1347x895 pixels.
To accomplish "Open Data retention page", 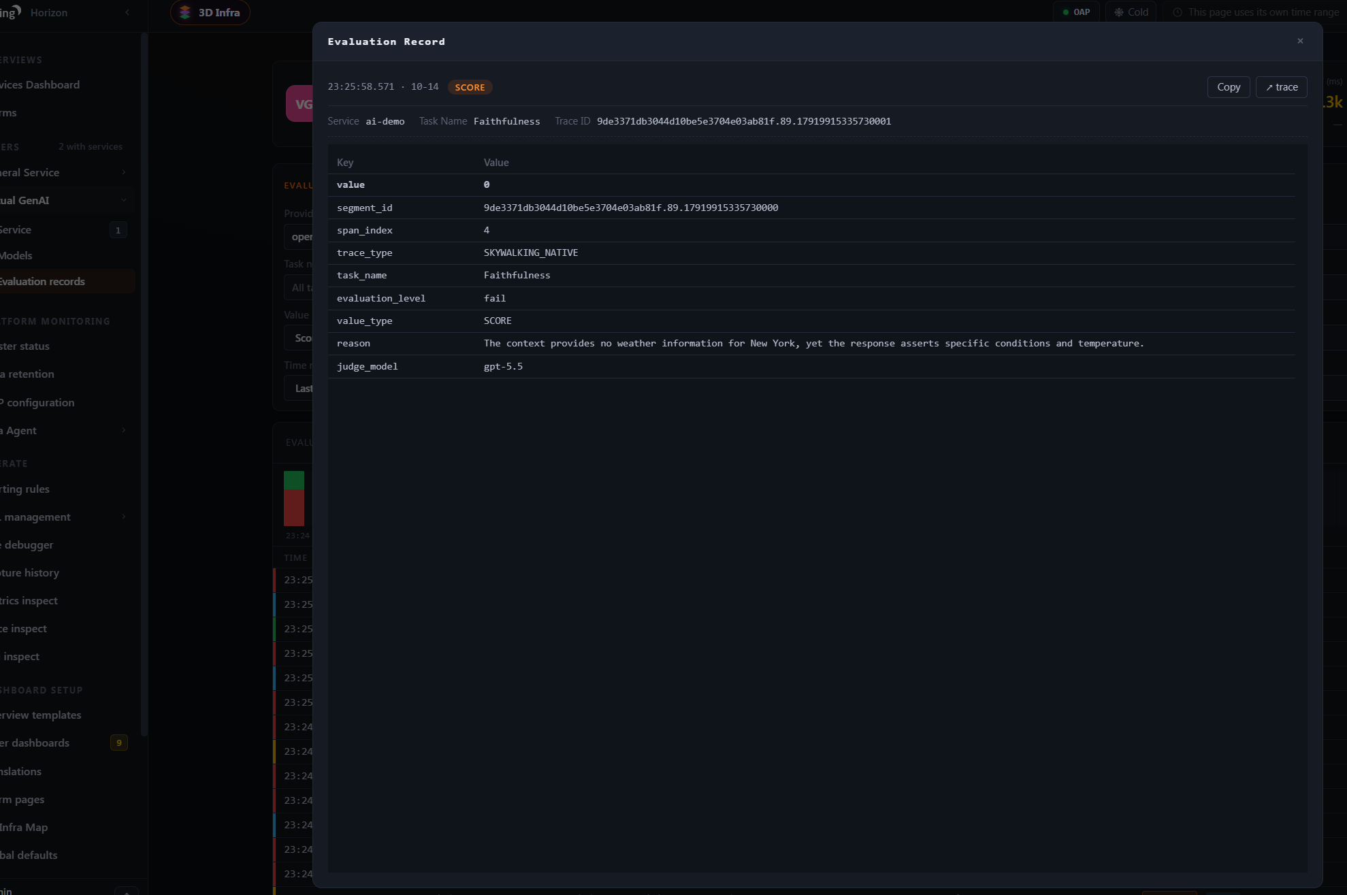I will 27,374.
